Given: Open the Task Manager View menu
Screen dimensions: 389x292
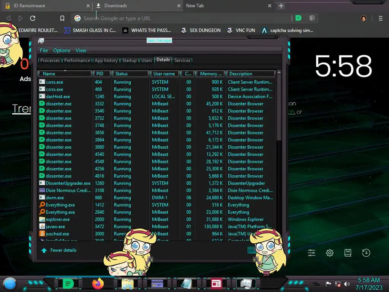Looking at the screenshot, I should point(81,51).
